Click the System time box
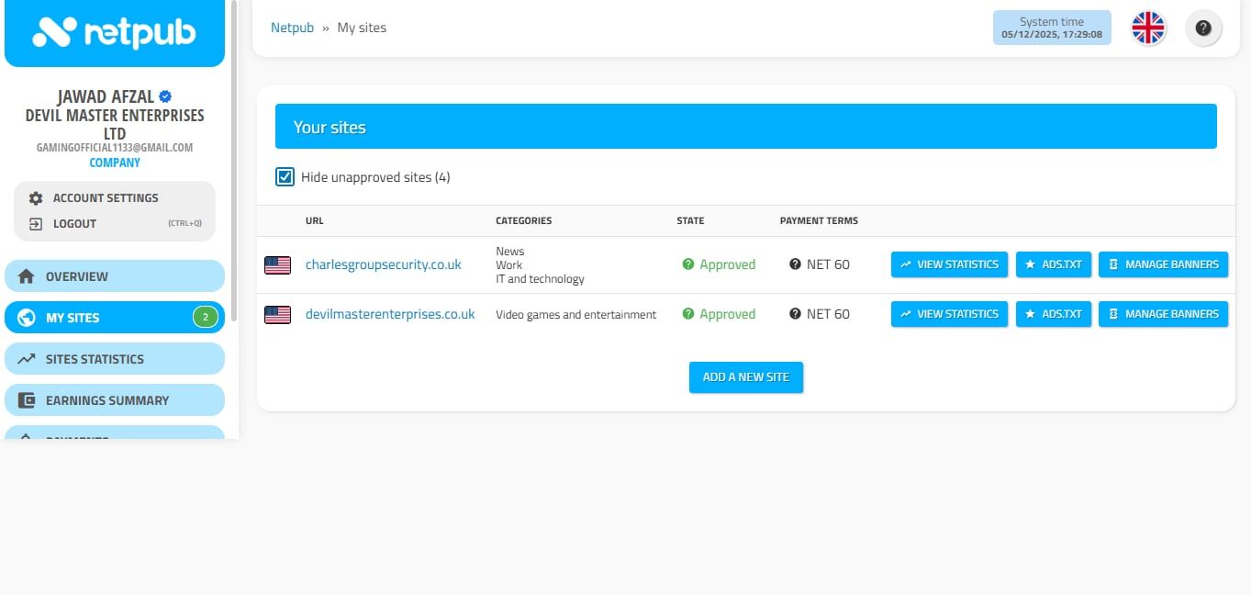This screenshot has height=595, width=1251. (1052, 28)
